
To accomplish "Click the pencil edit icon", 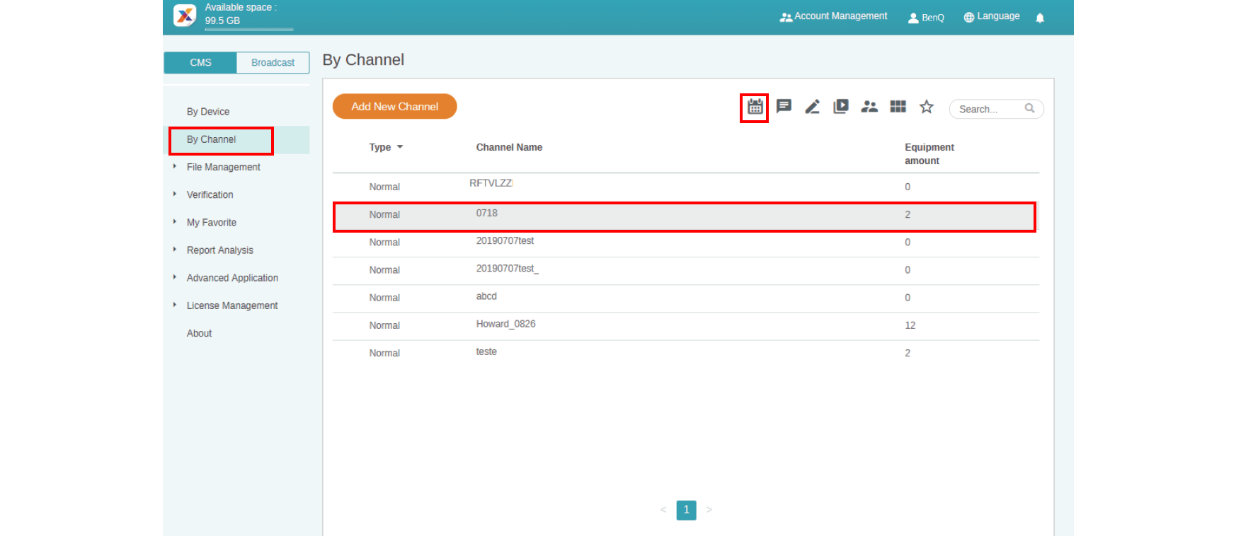I will (812, 107).
